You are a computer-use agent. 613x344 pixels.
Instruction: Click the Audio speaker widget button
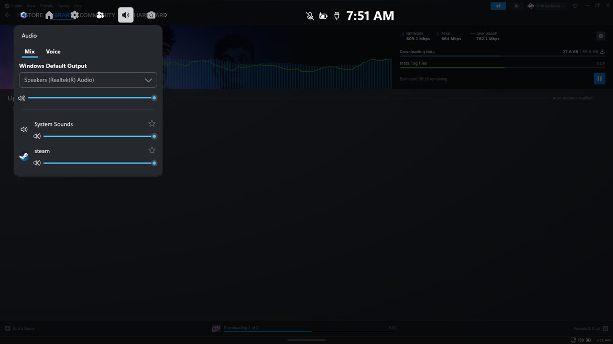pos(126,15)
